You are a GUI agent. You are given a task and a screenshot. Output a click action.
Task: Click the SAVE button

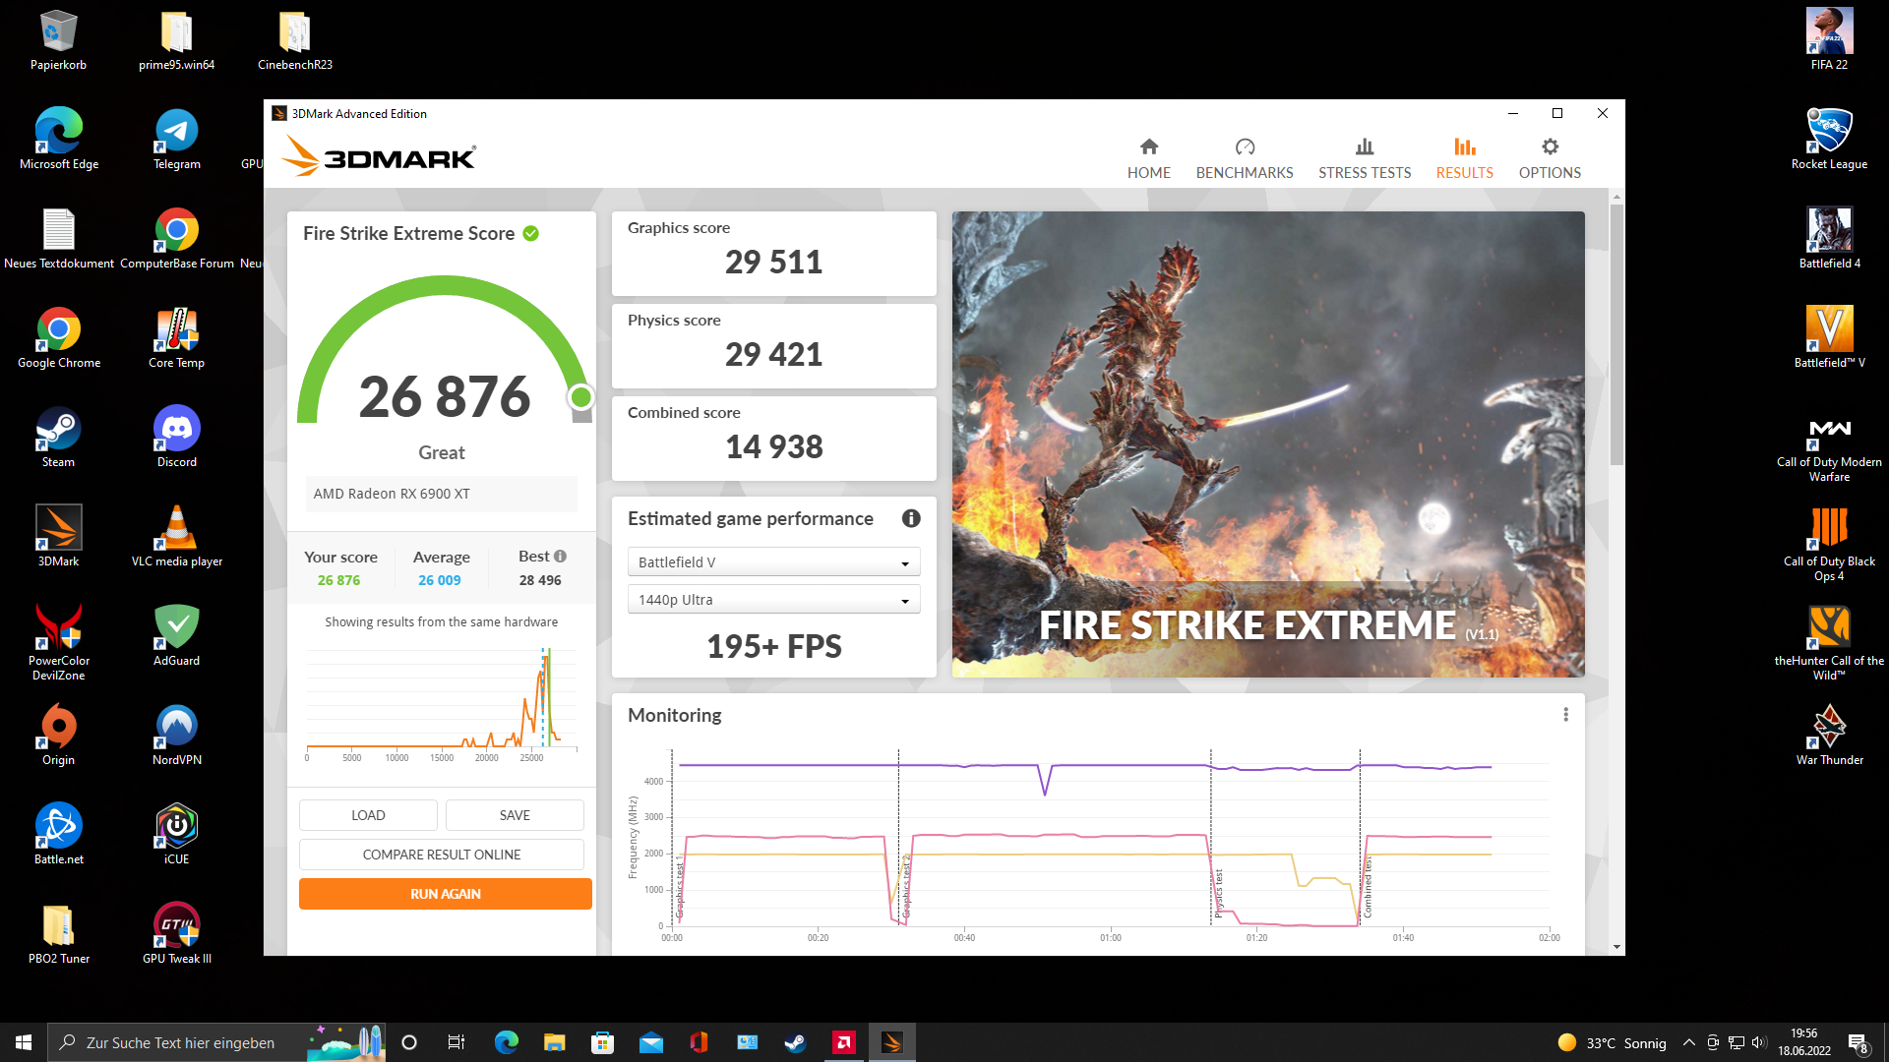(515, 815)
